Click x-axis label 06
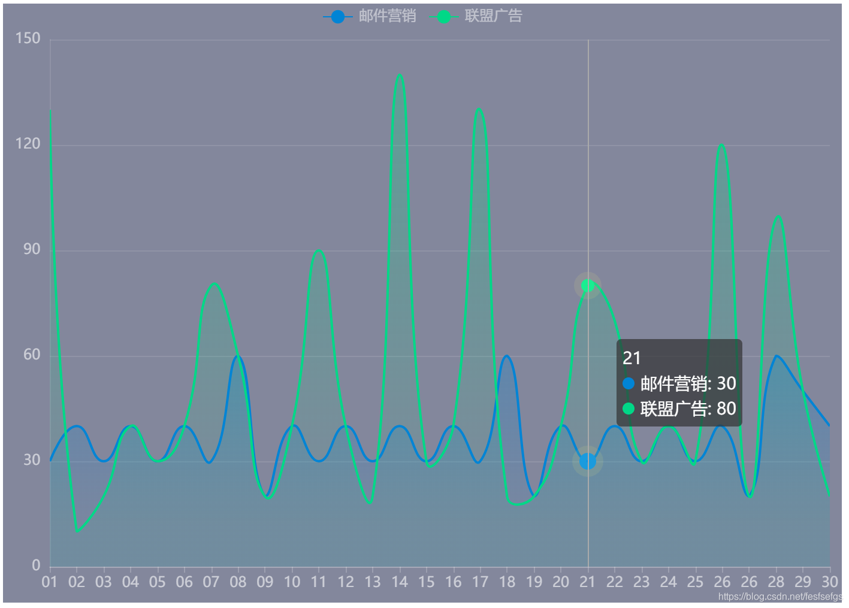The height and width of the screenshot is (608, 849). (x=185, y=582)
